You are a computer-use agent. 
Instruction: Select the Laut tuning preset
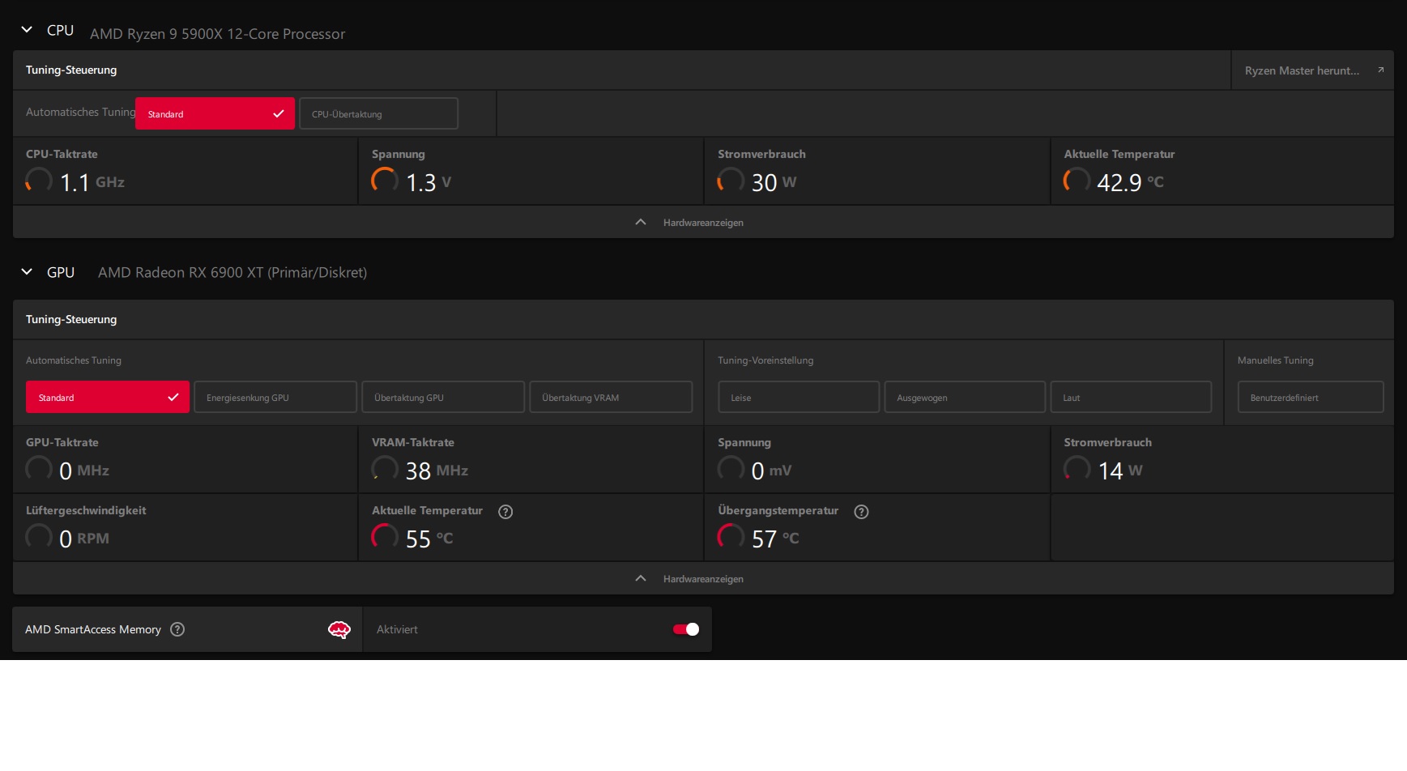pyautogui.click(x=1131, y=397)
